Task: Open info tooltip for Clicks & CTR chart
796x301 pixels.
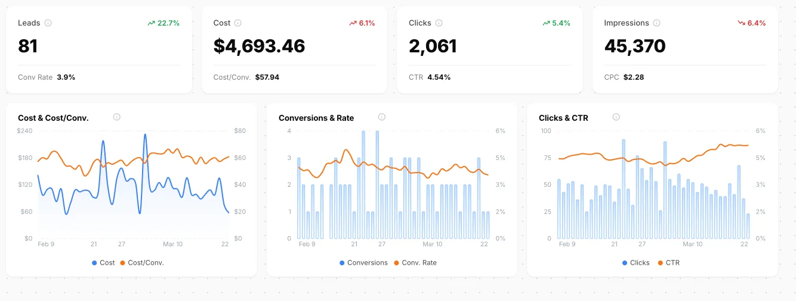Action: 616,117
